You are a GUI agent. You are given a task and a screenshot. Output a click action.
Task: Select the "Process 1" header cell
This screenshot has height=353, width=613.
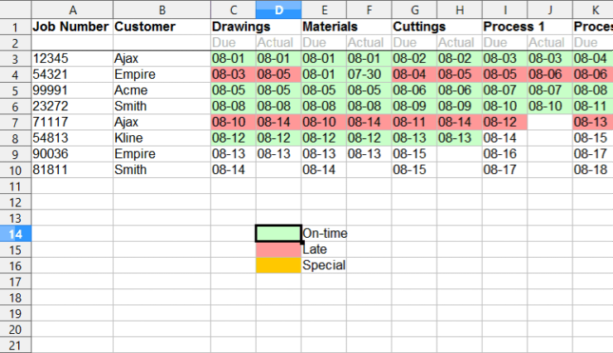click(504, 27)
